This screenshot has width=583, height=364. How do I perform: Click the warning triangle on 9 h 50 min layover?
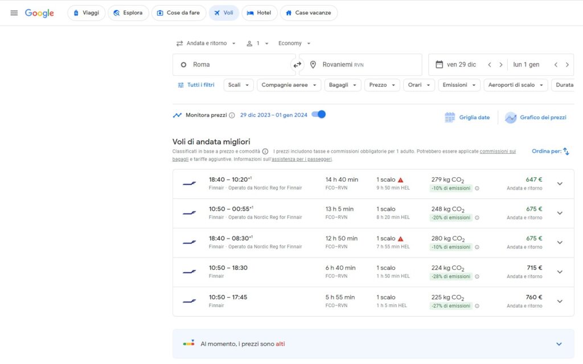pyautogui.click(x=400, y=180)
